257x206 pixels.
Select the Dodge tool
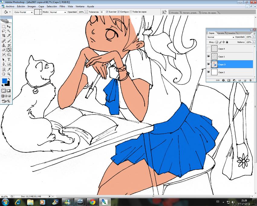point(9,54)
